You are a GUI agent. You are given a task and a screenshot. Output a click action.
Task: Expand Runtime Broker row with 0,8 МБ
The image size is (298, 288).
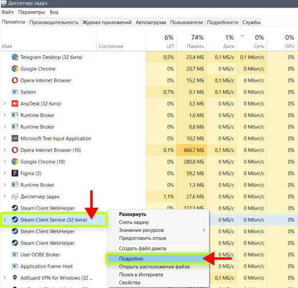coord(5,127)
